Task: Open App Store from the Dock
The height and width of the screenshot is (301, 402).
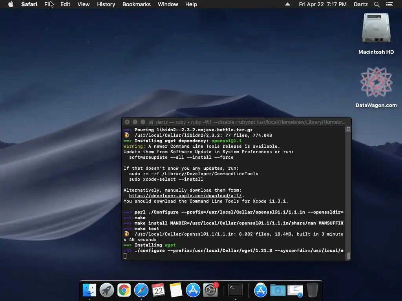Action: 193,290
